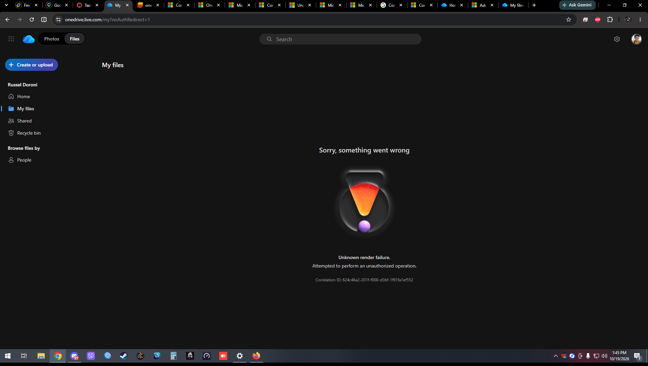The width and height of the screenshot is (648, 366).
Task: Open the ABP extension icon
Action: [598, 20]
